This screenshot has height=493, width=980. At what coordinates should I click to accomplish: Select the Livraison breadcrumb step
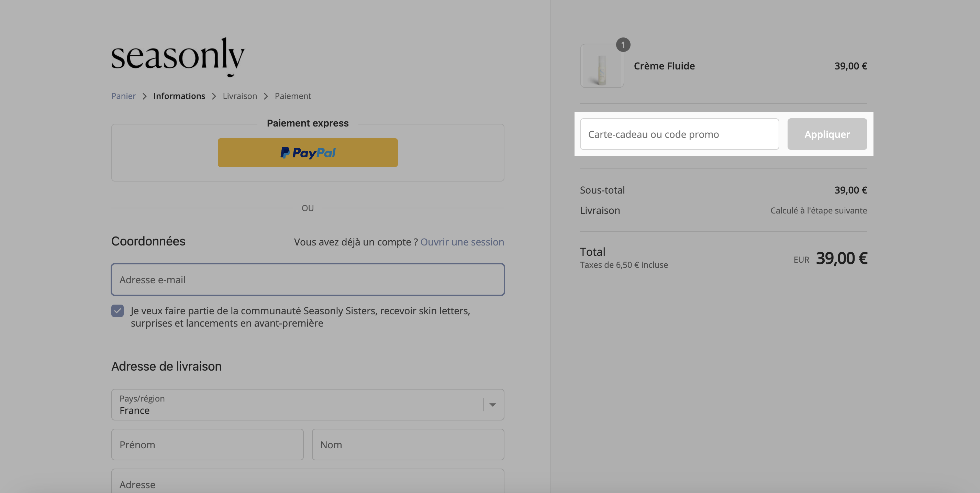240,96
